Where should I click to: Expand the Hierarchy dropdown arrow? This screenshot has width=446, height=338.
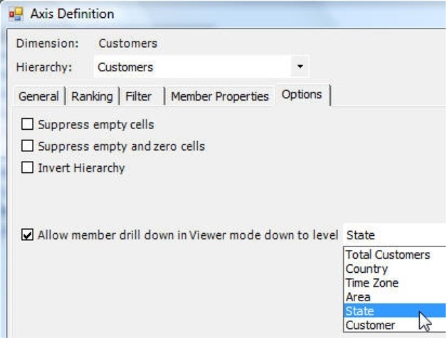point(300,67)
